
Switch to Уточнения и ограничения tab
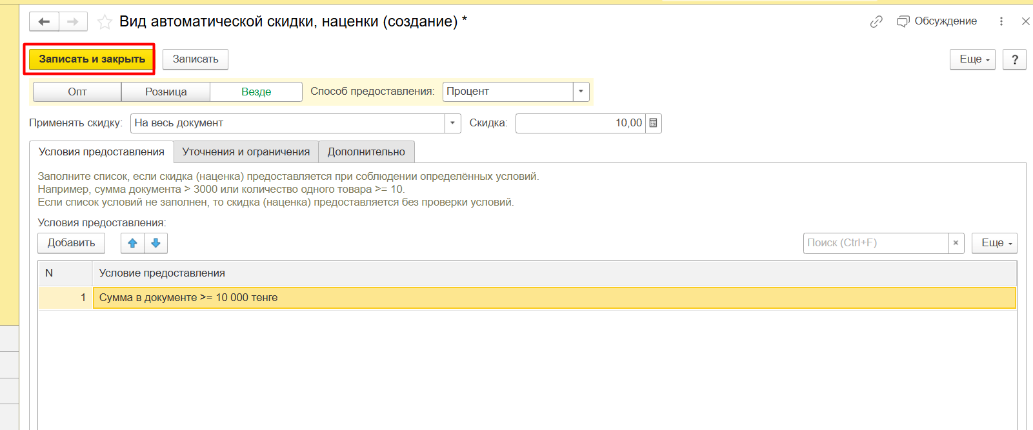coord(246,152)
